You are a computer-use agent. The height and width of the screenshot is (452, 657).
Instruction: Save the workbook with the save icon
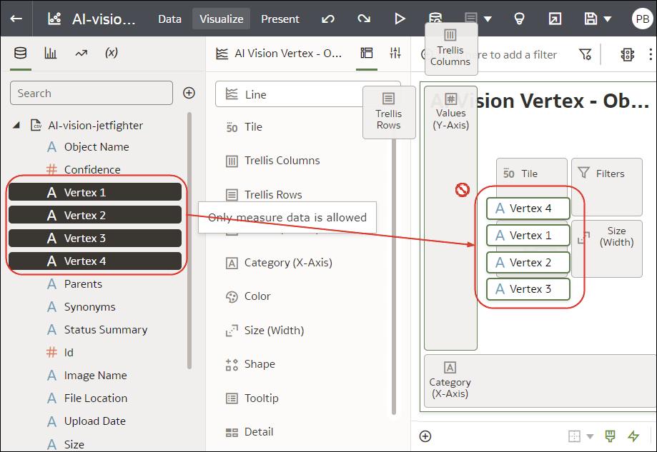point(592,19)
